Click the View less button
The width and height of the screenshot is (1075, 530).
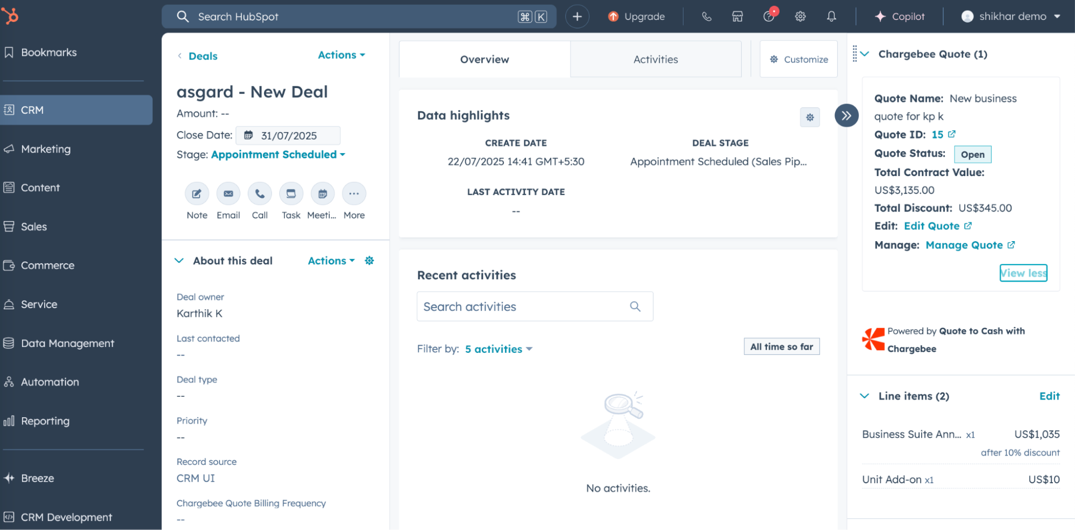click(x=1023, y=273)
